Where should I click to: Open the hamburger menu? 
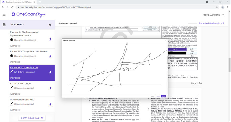click(x=4, y=15)
